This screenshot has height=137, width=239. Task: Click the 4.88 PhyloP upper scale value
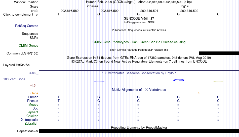point(32,73)
